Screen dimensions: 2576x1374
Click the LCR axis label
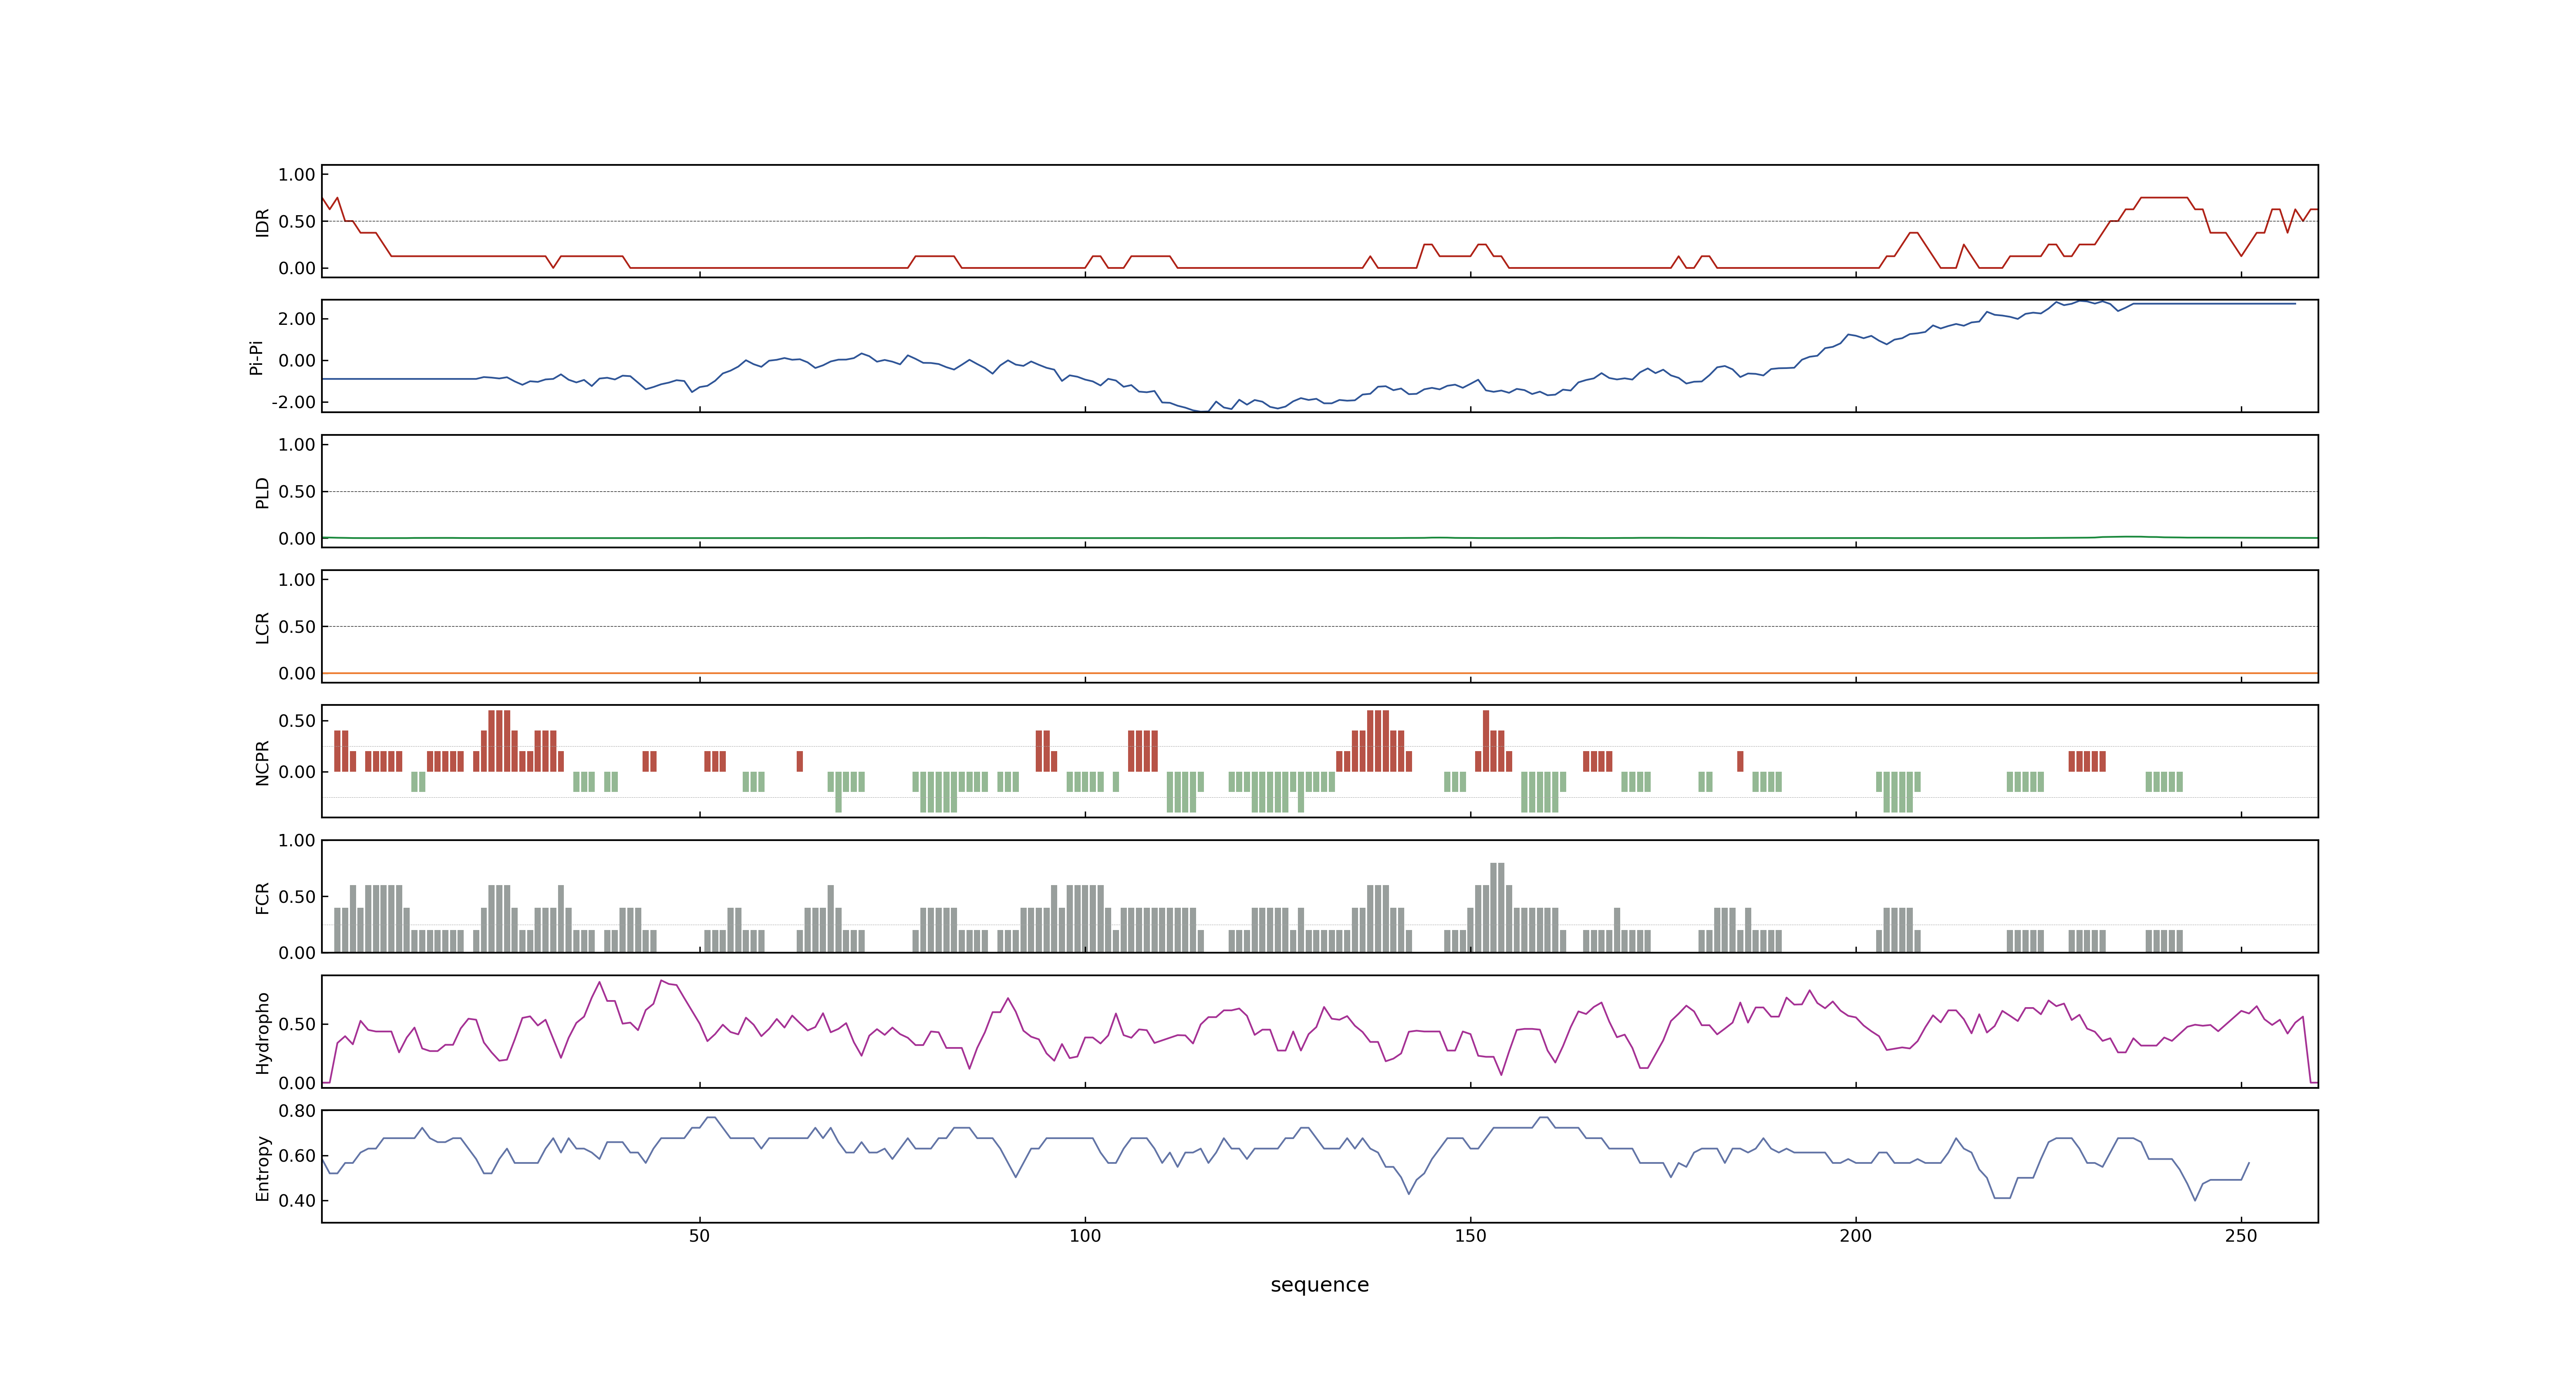pos(262,627)
